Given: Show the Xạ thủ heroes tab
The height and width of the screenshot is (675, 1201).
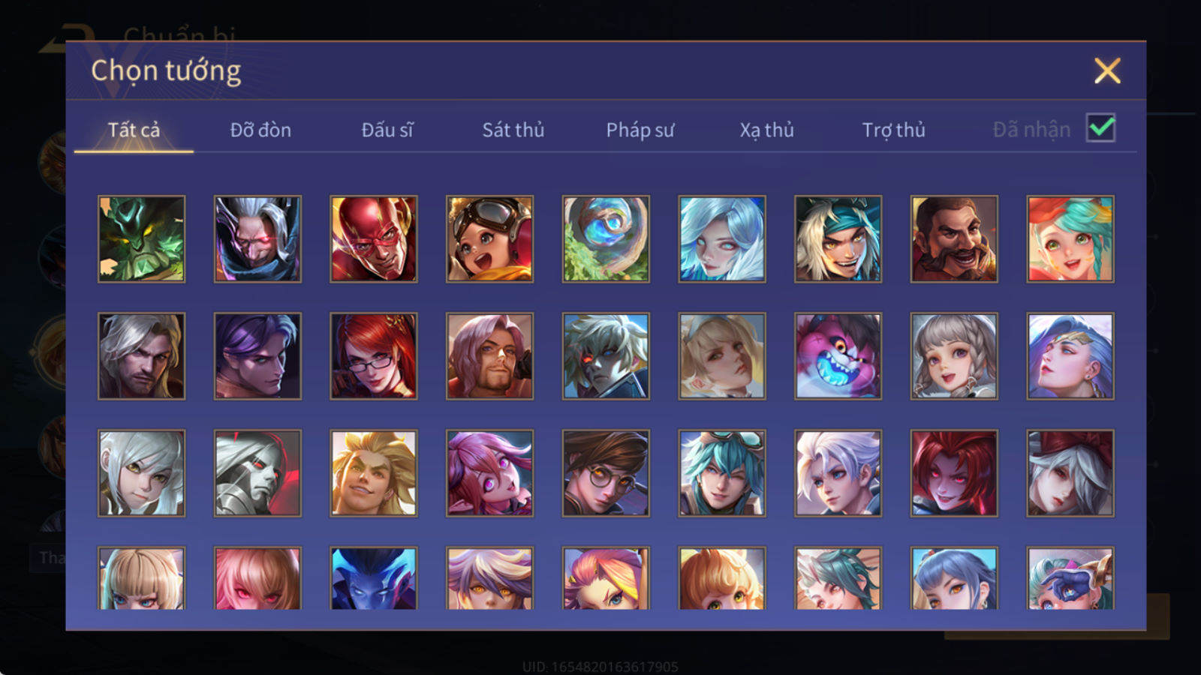Looking at the screenshot, I should pyautogui.click(x=766, y=130).
